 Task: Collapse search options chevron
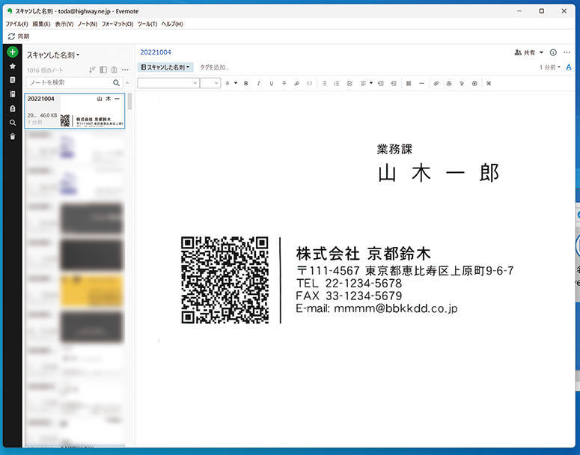[127, 82]
